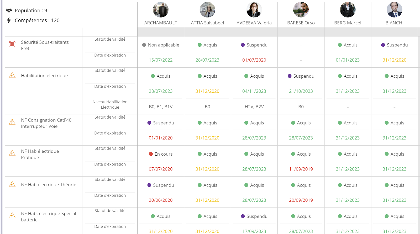Click the BERG Marcel column name
The width and height of the screenshot is (420, 234).
click(x=348, y=23)
